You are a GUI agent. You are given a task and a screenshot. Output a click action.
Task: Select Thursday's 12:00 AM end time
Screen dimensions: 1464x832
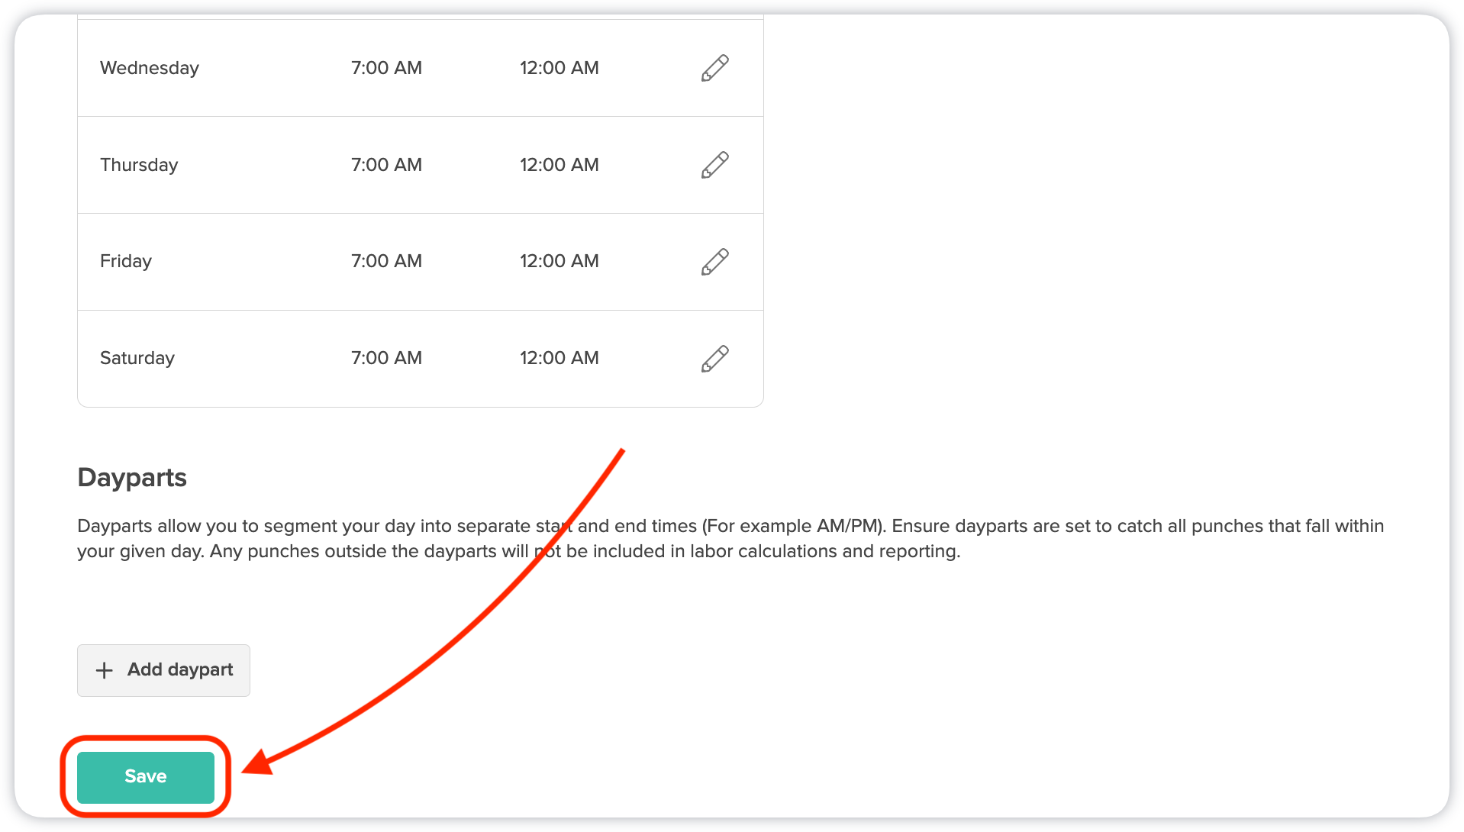(559, 165)
